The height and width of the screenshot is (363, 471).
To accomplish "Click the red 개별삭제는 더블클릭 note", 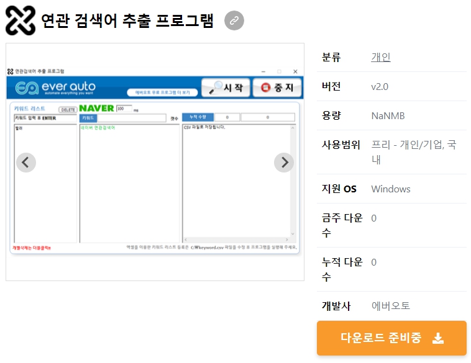I will click(32, 248).
